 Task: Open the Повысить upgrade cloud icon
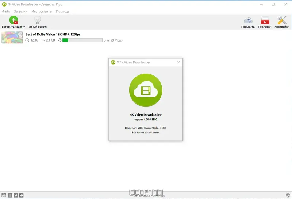point(248,22)
